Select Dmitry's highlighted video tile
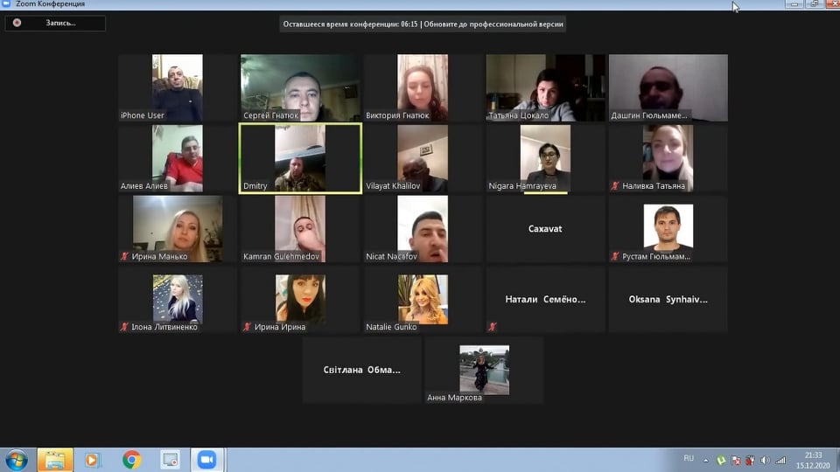Image resolution: width=840 pixels, height=472 pixels. point(300,158)
